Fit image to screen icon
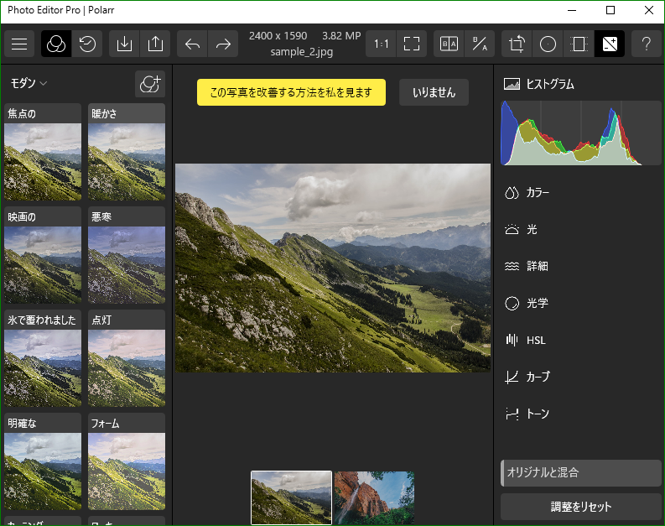 tap(412, 44)
